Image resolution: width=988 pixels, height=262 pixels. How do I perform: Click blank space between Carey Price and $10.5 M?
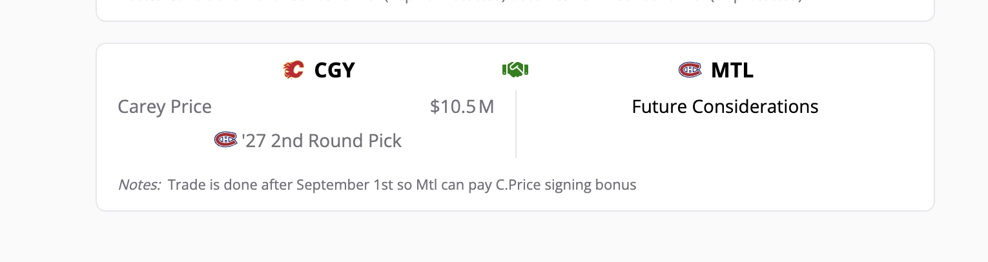[320, 106]
